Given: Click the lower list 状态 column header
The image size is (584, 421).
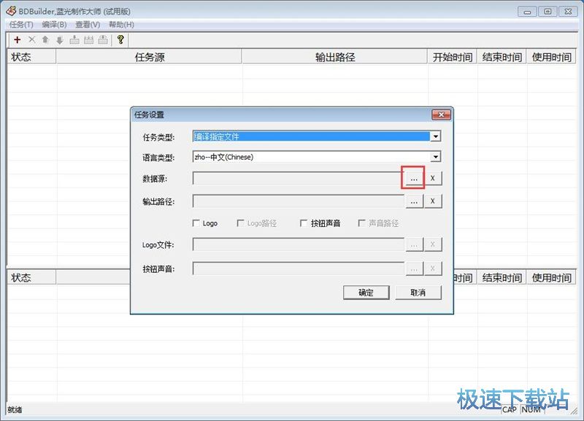Looking at the screenshot, I should point(31,277).
